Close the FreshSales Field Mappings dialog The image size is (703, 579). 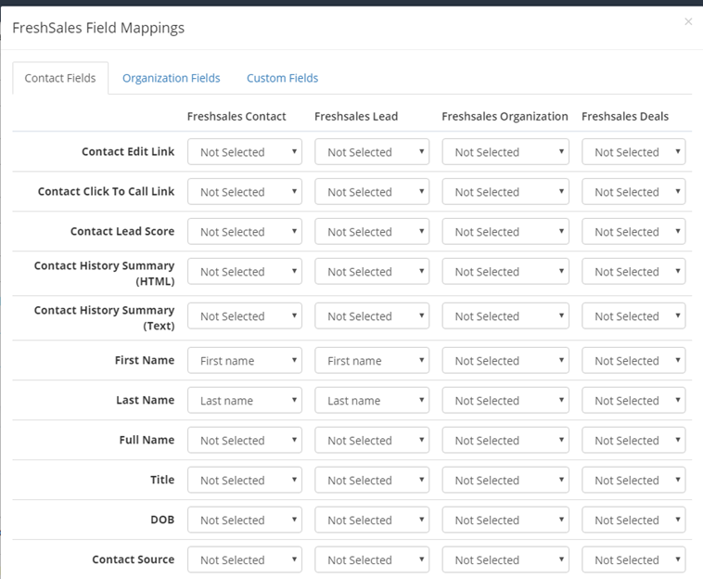pyautogui.click(x=688, y=21)
